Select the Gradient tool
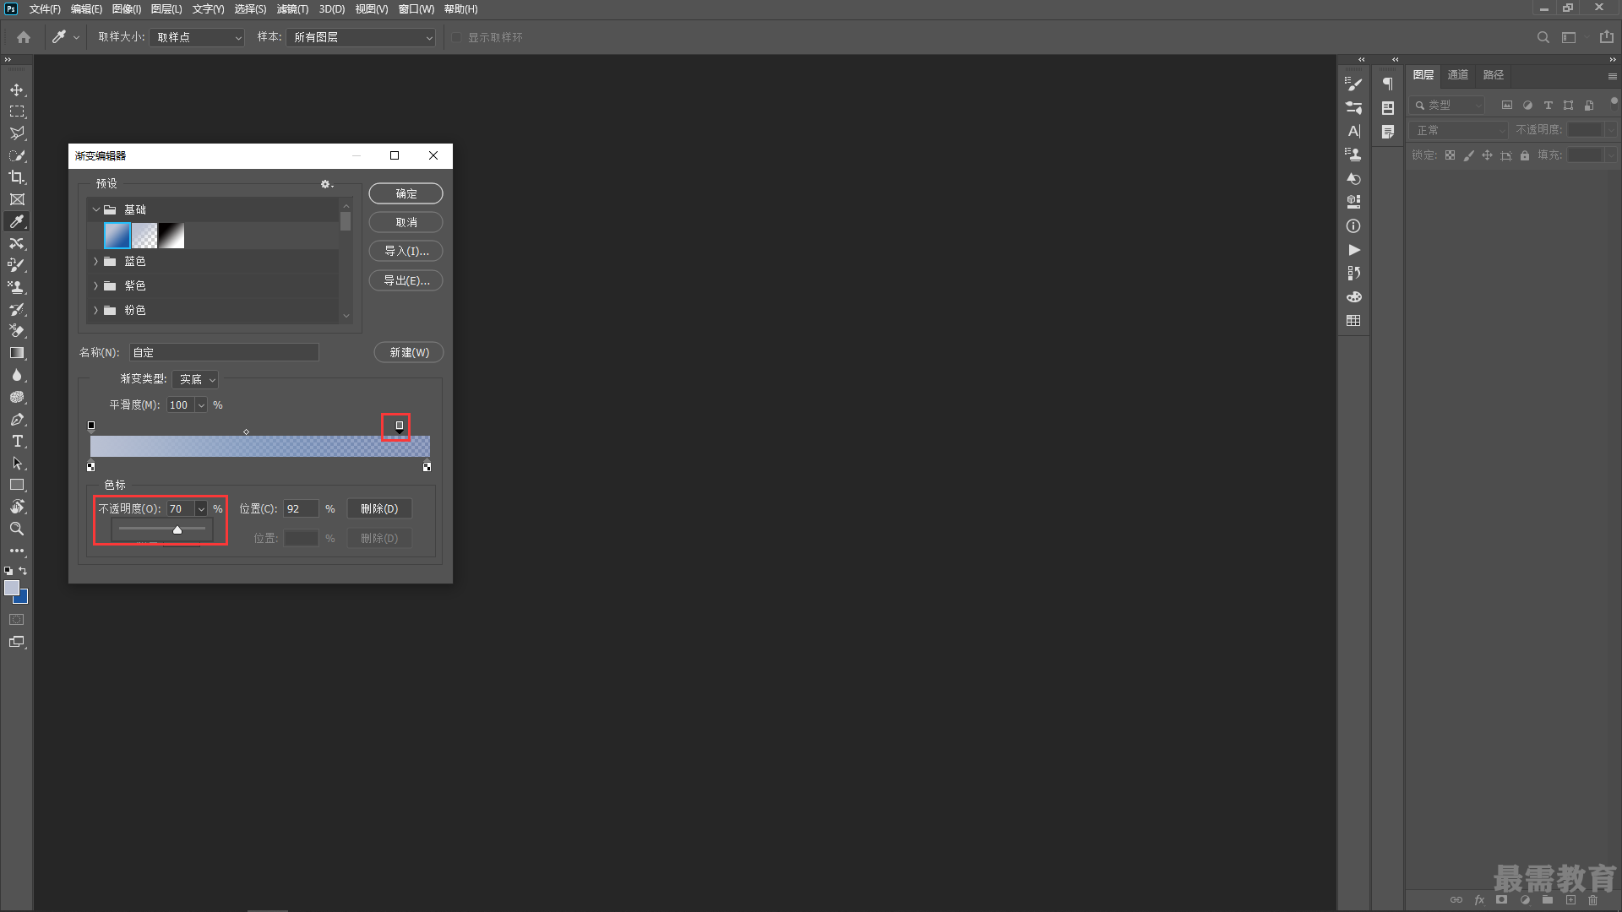 coord(17,353)
